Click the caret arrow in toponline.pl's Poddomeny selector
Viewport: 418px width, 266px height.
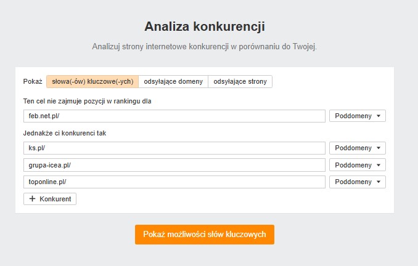coord(379,182)
